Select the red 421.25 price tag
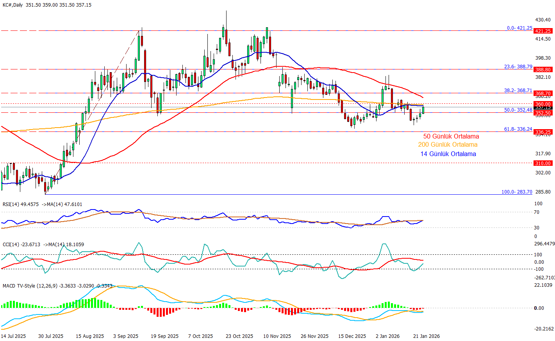Image resolution: width=555 pixels, height=341 pixels. (543, 31)
